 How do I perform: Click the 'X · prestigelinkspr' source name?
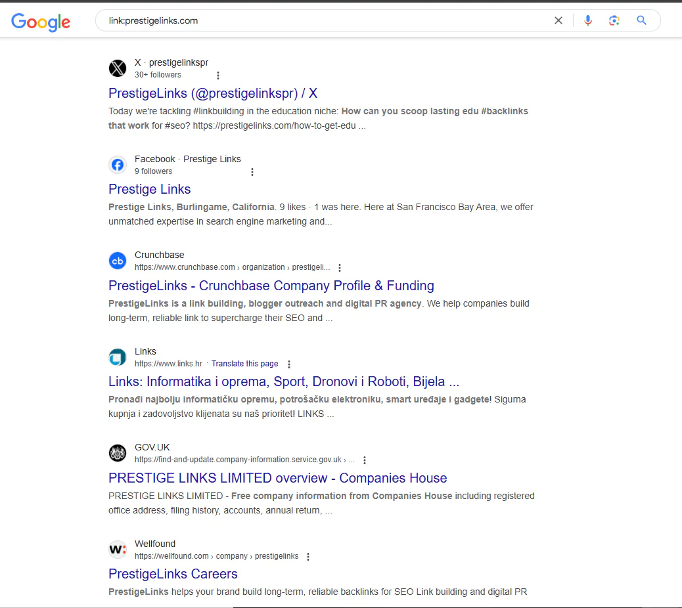click(x=171, y=62)
